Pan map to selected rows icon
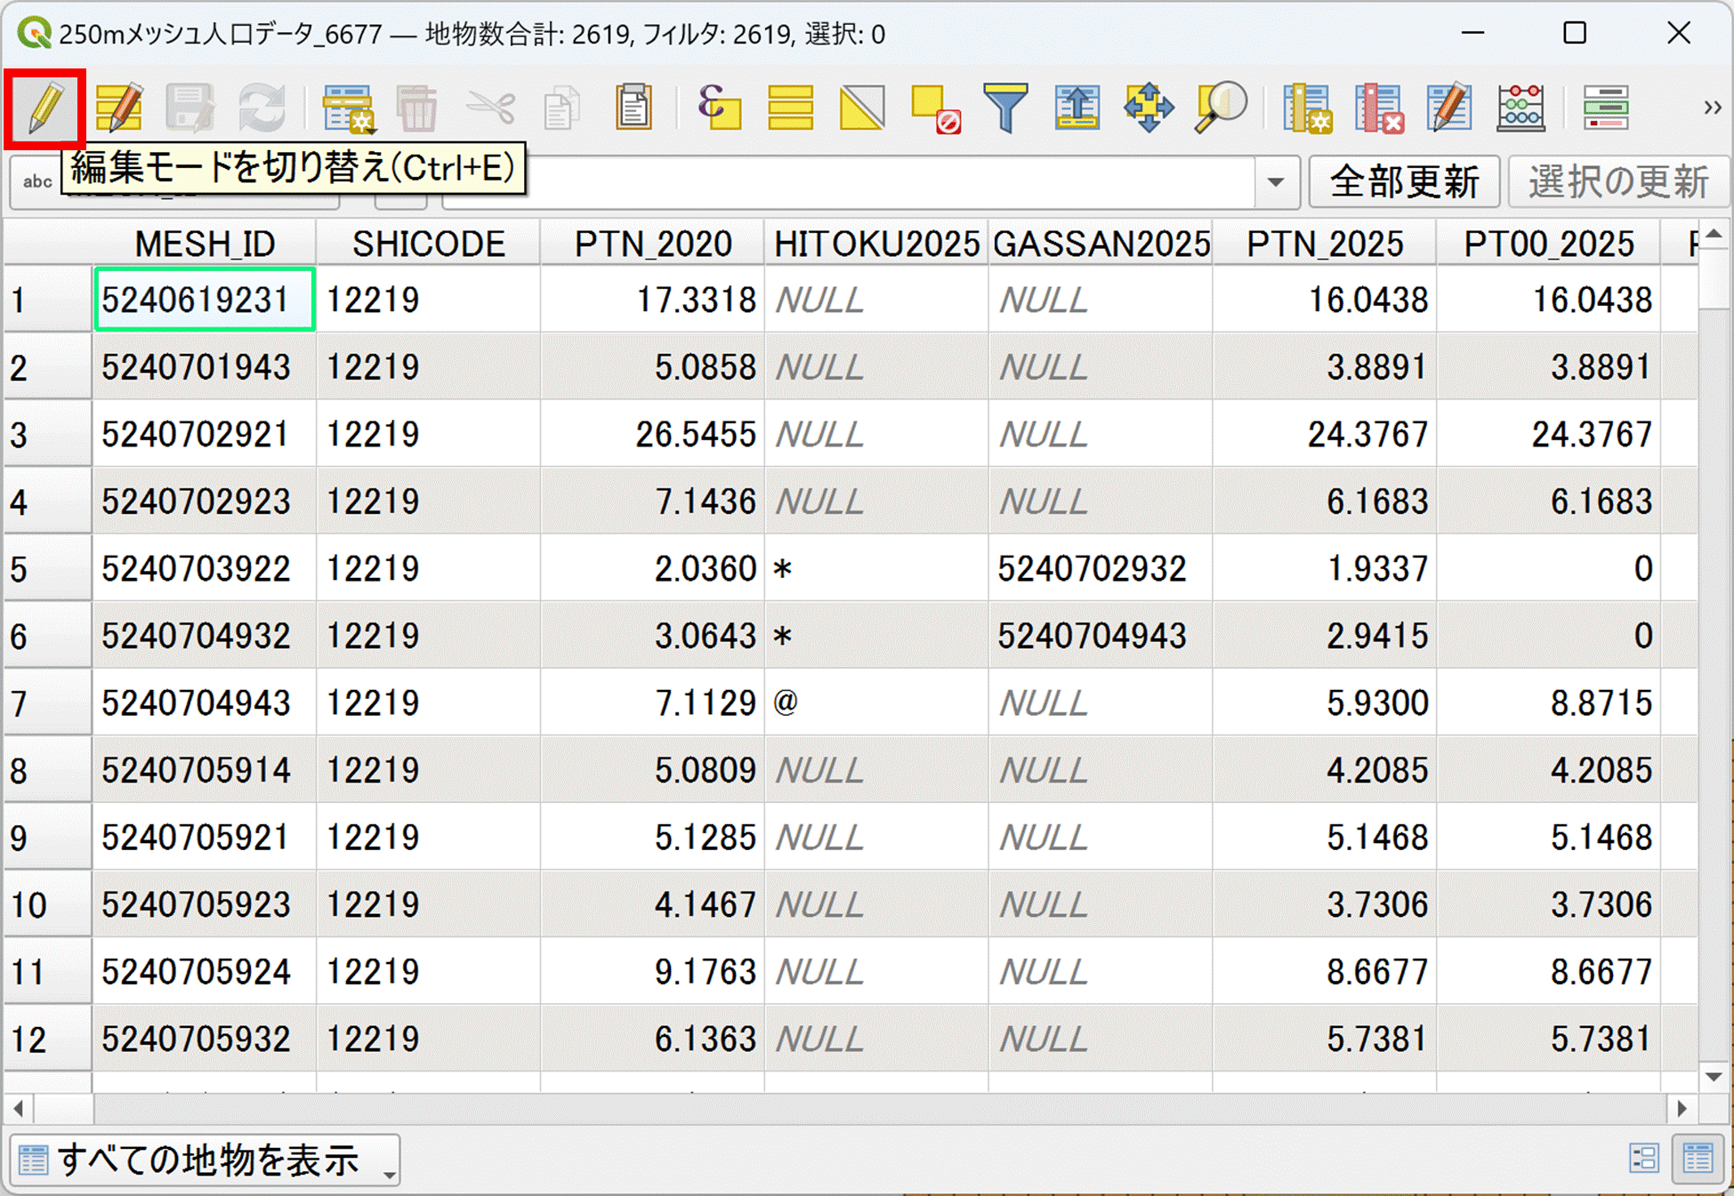This screenshot has width=1734, height=1196. [x=1149, y=108]
